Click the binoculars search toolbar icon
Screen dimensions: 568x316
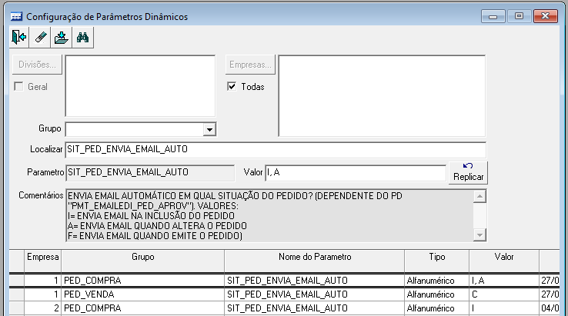(x=82, y=37)
